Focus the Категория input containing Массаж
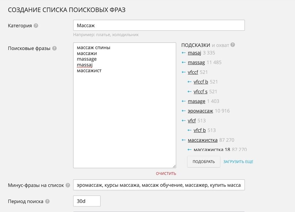Image resolution: width=295 pixels, height=212 pixels. tap(159, 25)
